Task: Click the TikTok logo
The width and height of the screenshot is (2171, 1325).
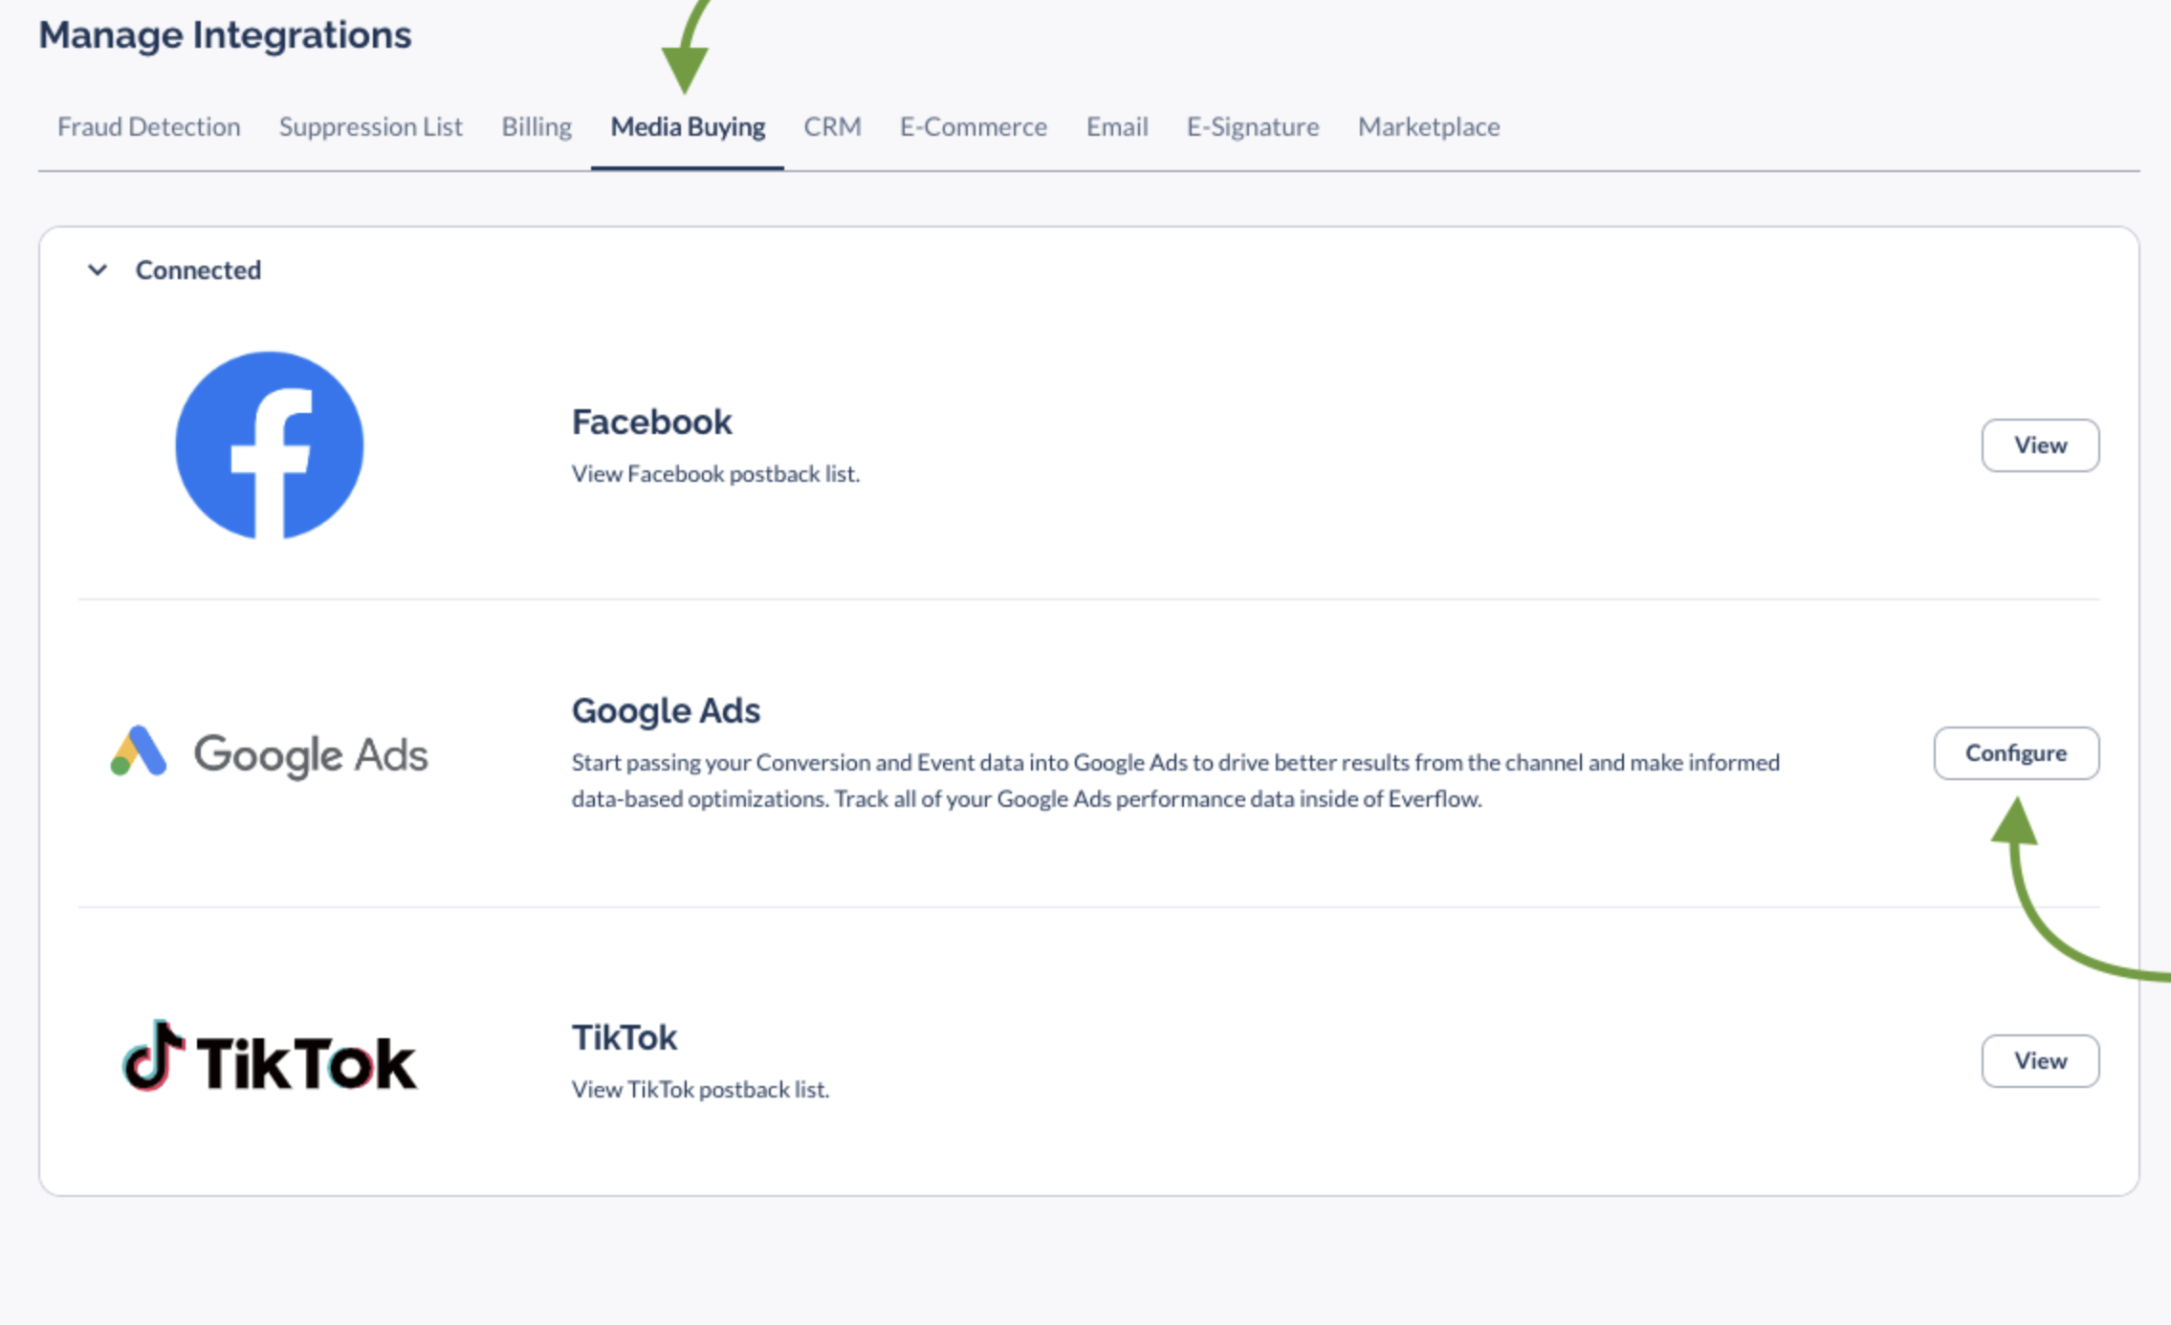Action: point(270,1059)
